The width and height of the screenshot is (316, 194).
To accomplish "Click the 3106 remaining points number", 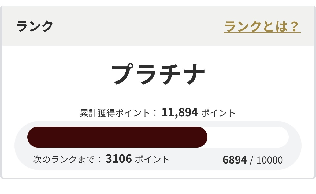I will 119,159.
